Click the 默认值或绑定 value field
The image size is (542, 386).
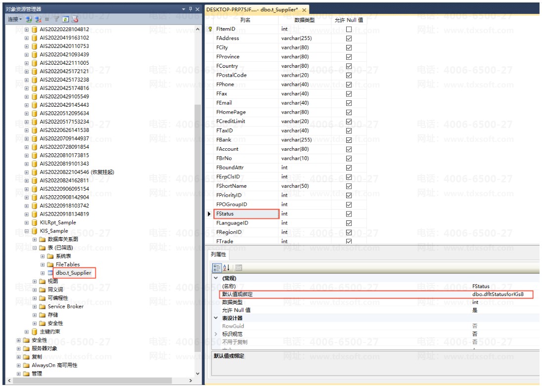pyautogui.click(x=502, y=295)
